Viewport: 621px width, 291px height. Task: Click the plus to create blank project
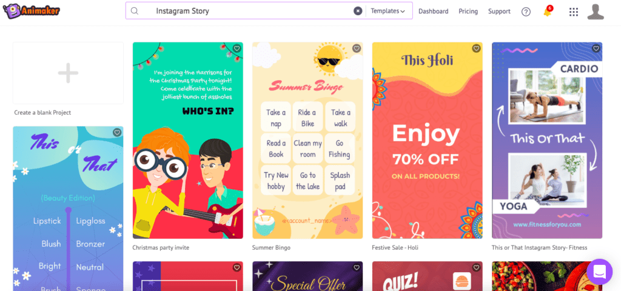(x=68, y=73)
